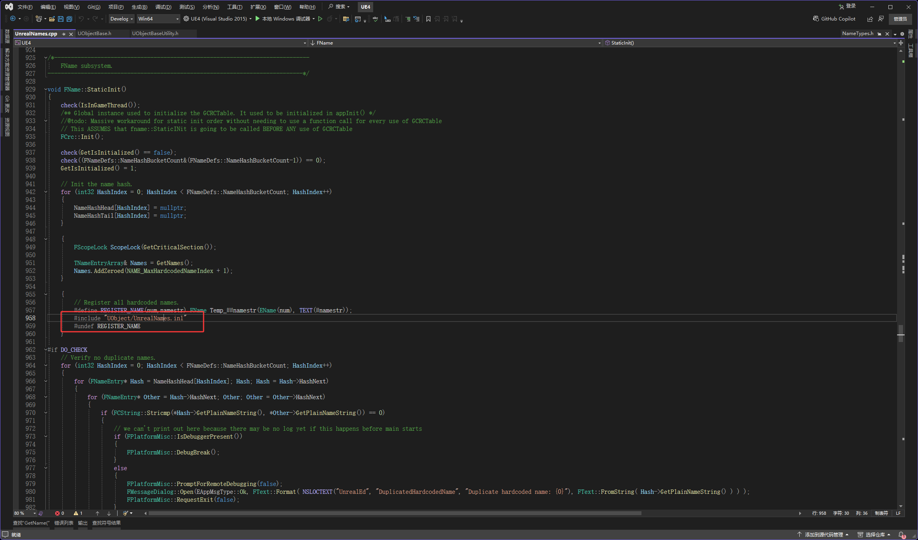Open the Win64 platform dropdown

click(158, 19)
